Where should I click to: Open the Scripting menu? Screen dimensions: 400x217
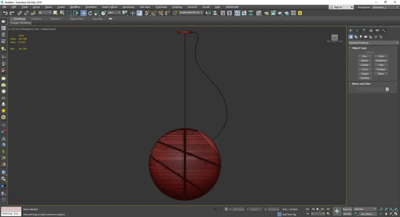pos(177,7)
